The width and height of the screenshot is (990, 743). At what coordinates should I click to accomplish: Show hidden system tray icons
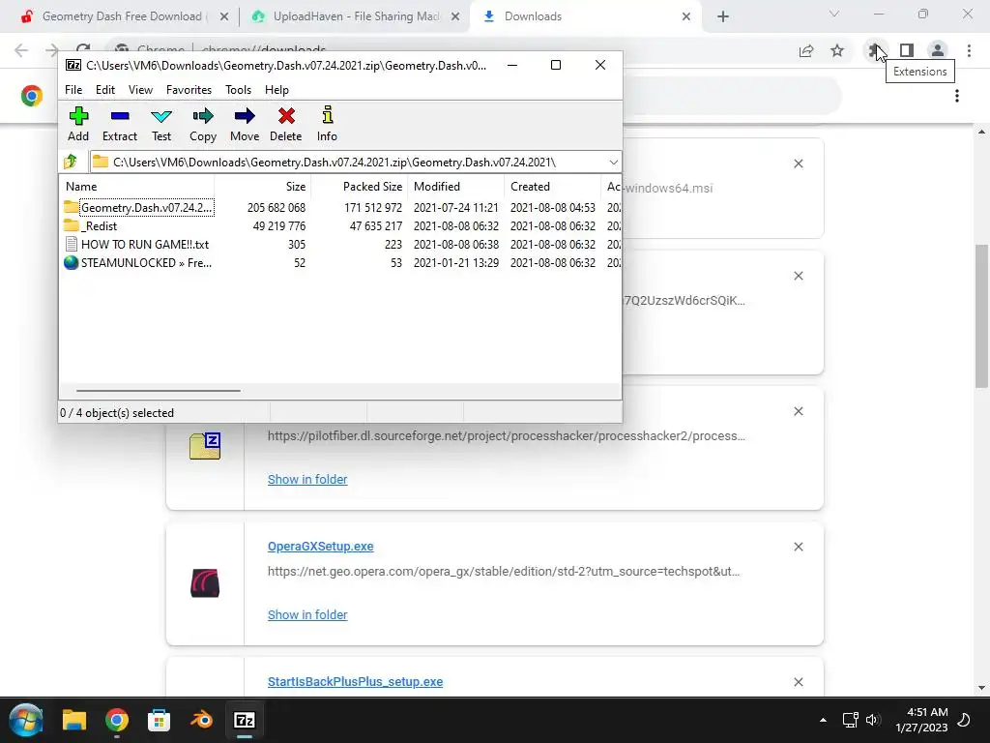click(x=823, y=720)
